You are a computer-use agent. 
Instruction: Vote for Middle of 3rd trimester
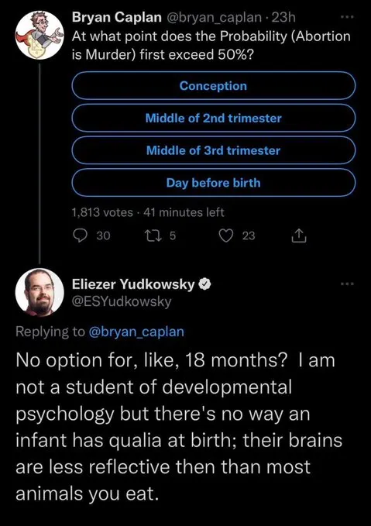pyautogui.click(x=213, y=150)
